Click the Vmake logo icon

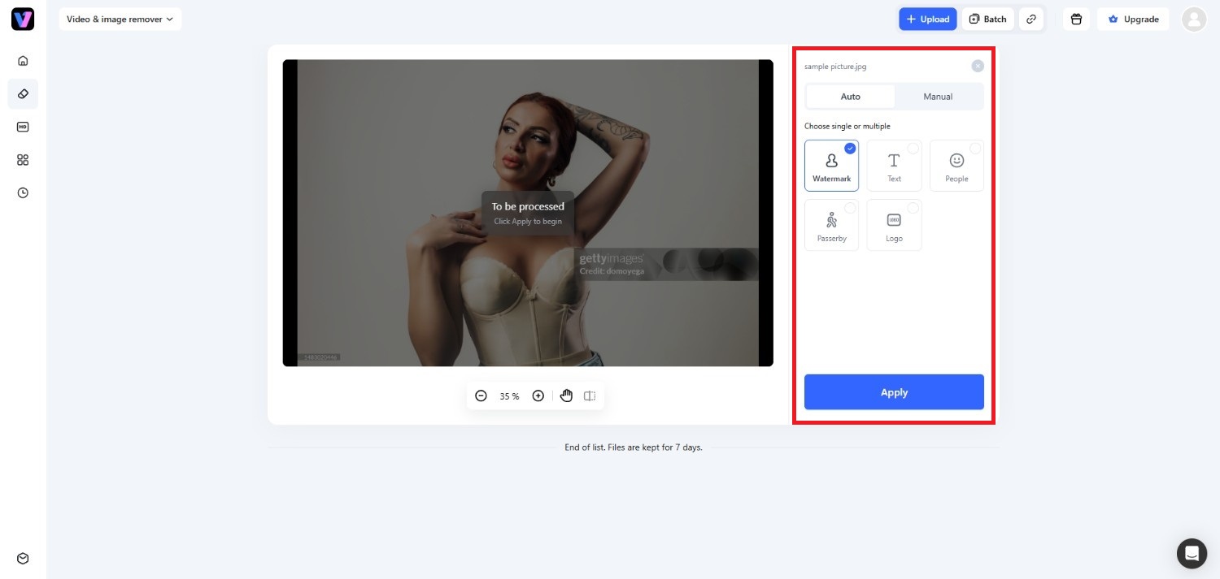(23, 19)
